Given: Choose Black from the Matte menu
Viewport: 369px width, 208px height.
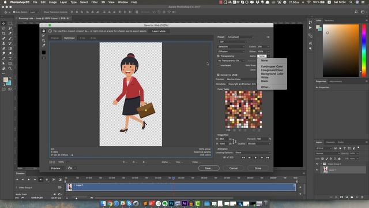Looking at the screenshot, I should click(264, 81).
